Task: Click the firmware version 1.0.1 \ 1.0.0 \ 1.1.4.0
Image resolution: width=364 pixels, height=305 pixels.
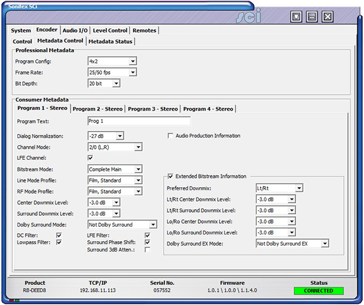Action: [232, 290]
